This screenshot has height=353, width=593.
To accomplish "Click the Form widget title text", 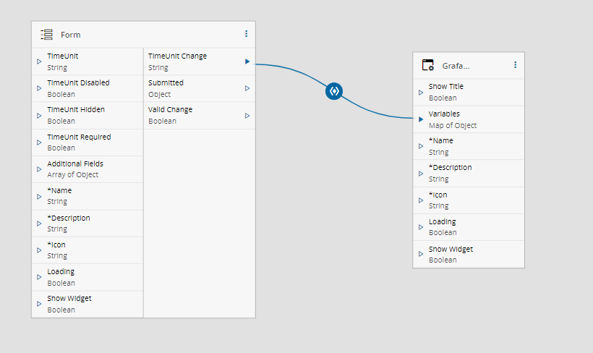I will [x=71, y=35].
